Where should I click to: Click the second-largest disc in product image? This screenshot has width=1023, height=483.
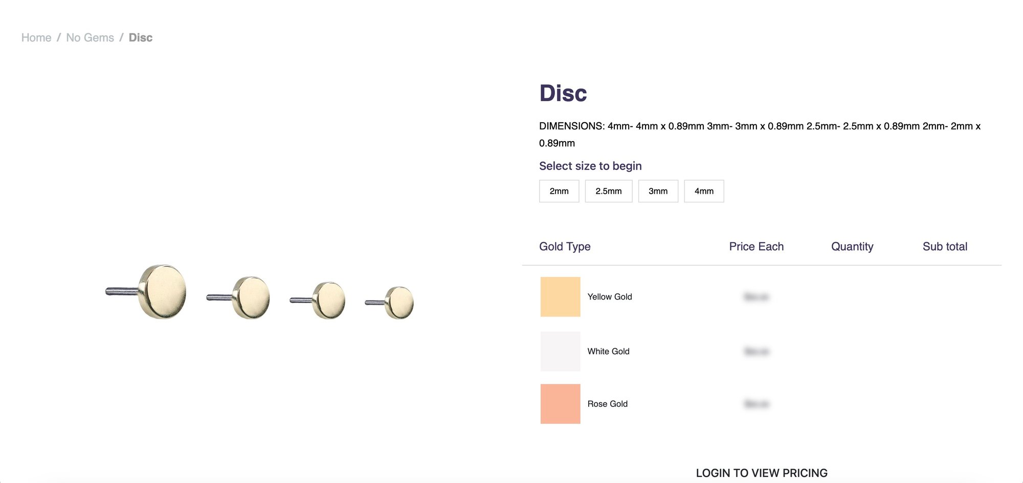point(251,297)
